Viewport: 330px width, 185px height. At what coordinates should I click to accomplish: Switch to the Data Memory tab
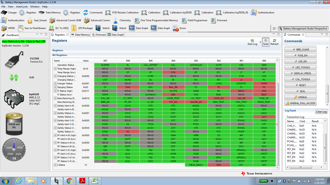click(x=80, y=35)
